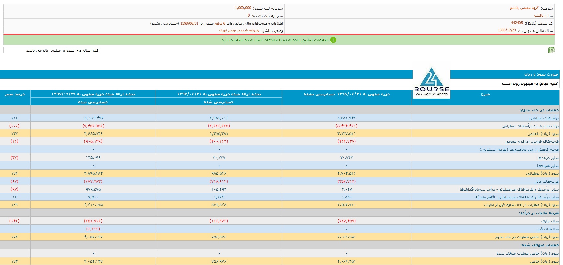Select the registered capital value 1,000,000
The height and width of the screenshot is (265, 563).
(243, 8)
